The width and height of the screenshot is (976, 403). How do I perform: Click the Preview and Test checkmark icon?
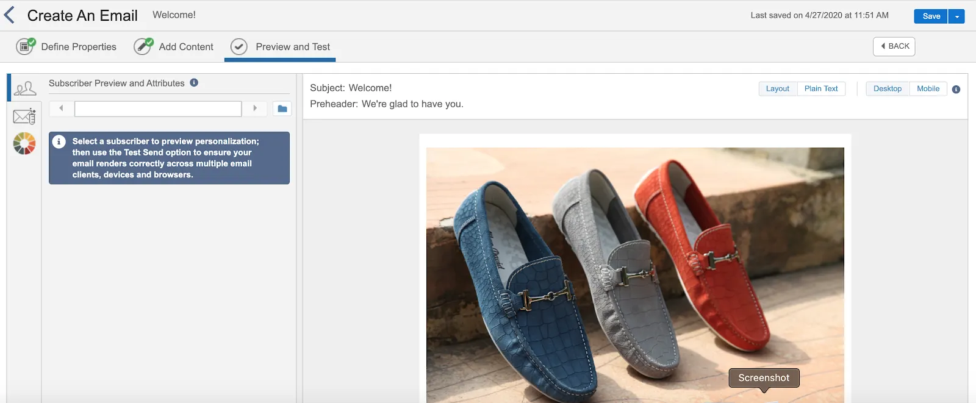click(239, 46)
